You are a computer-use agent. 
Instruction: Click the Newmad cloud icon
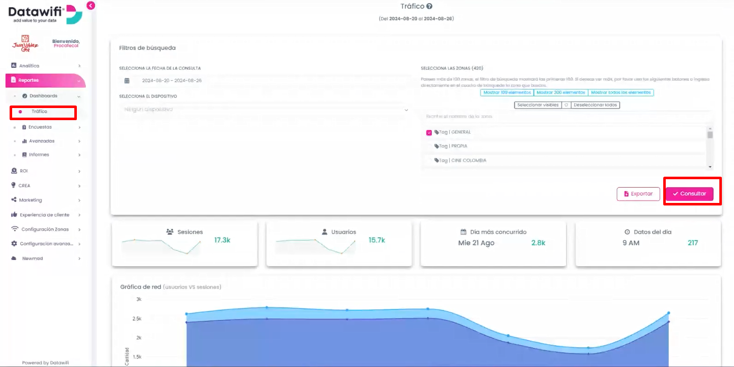point(14,258)
